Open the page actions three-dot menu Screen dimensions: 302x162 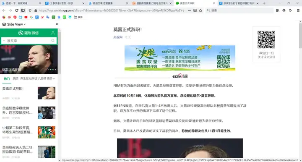190,10
